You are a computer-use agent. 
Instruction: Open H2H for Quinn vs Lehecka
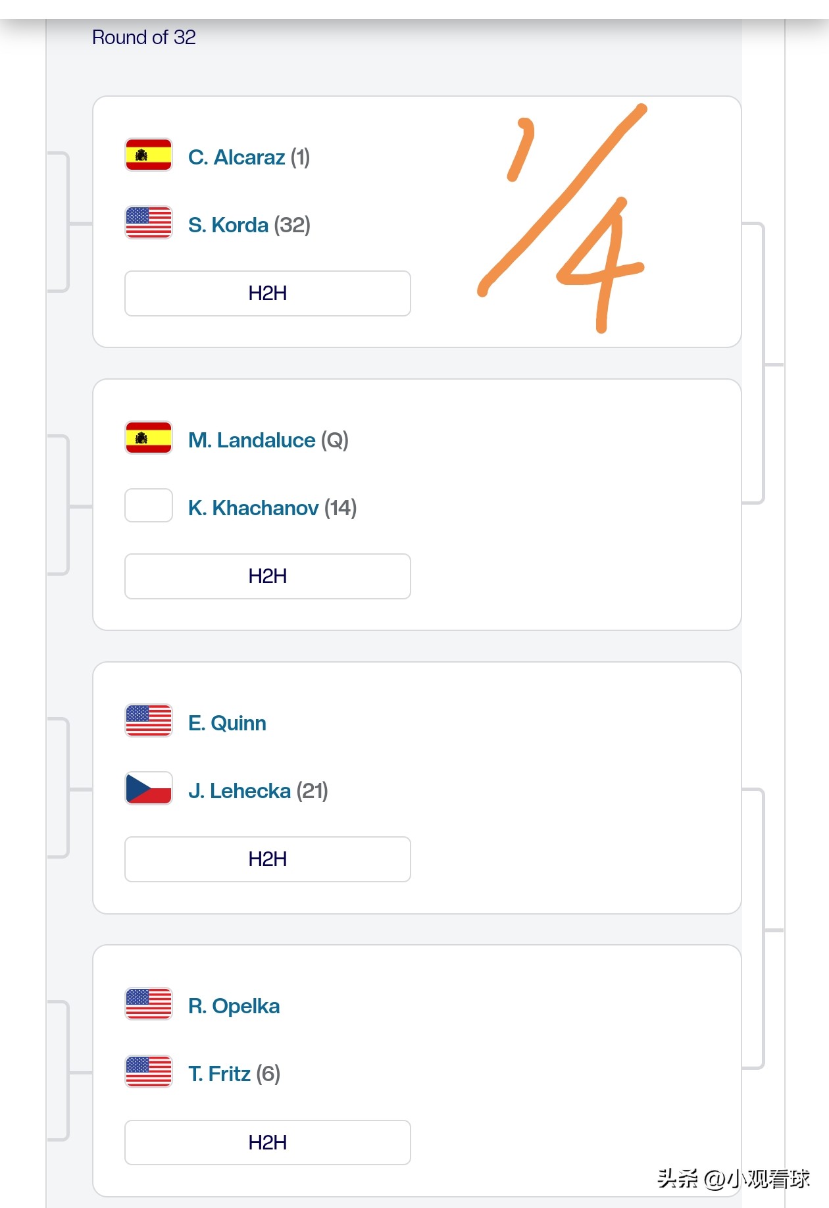(x=267, y=859)
